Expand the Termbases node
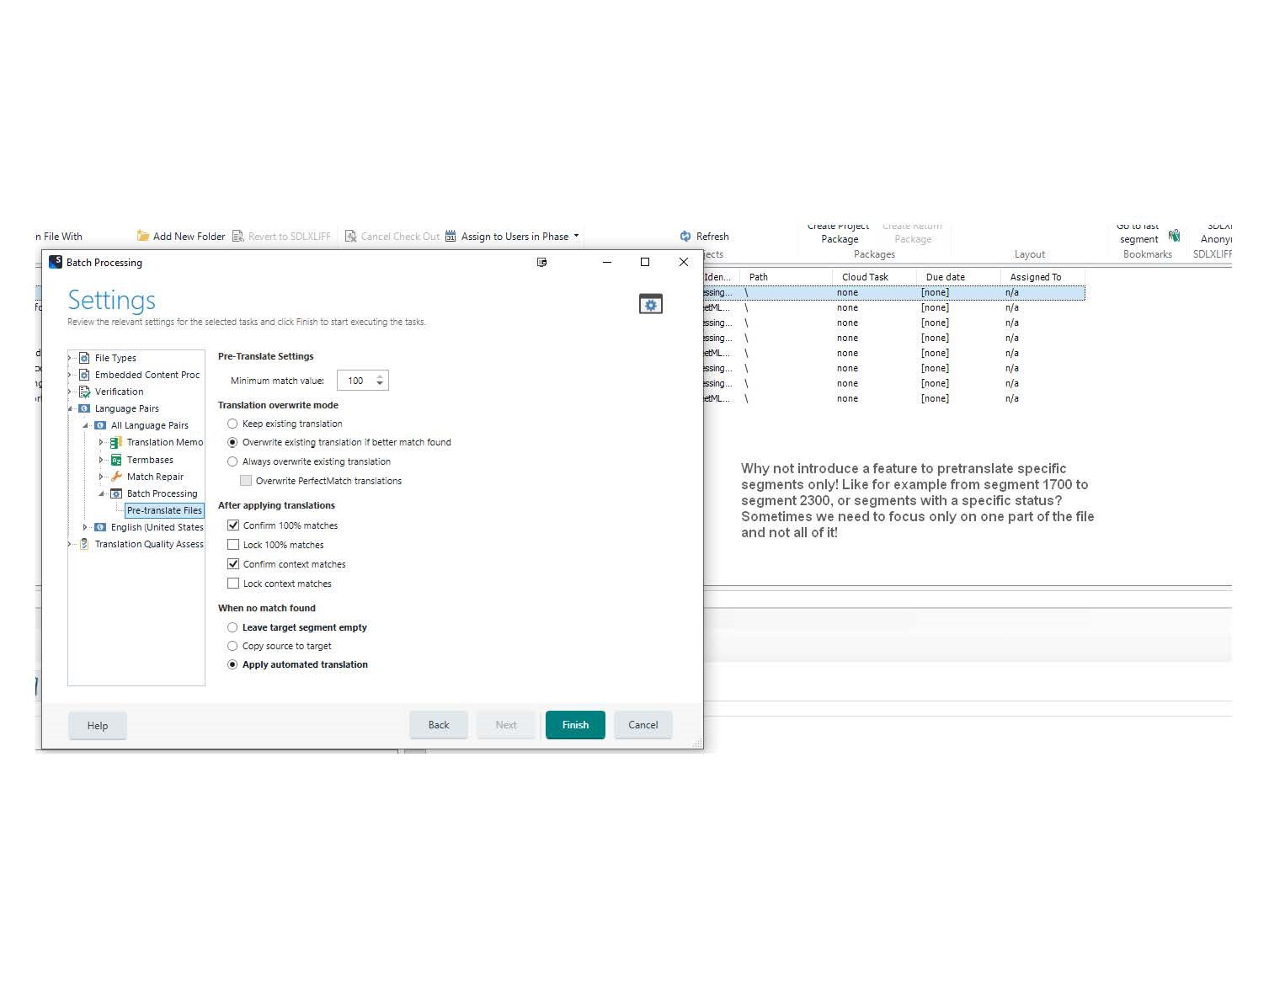1269x981 pixels. click(102, 460)
